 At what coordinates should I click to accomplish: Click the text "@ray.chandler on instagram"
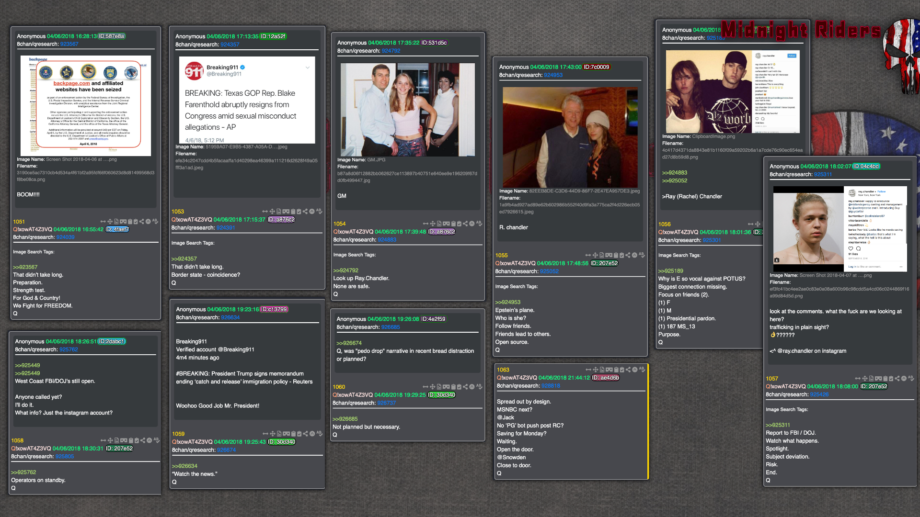click(x=812, y=351)
